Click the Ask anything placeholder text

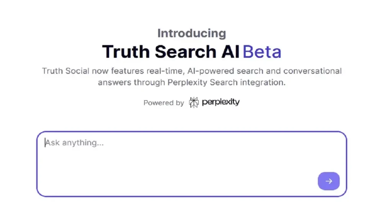tap(75, 143)
